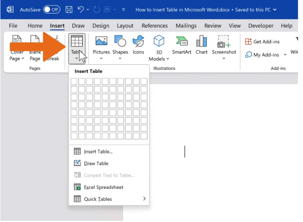The height and width of the screenshot is (222, 303).
Task: Open the Quick Tables submenu
Action: click(109, 199)
